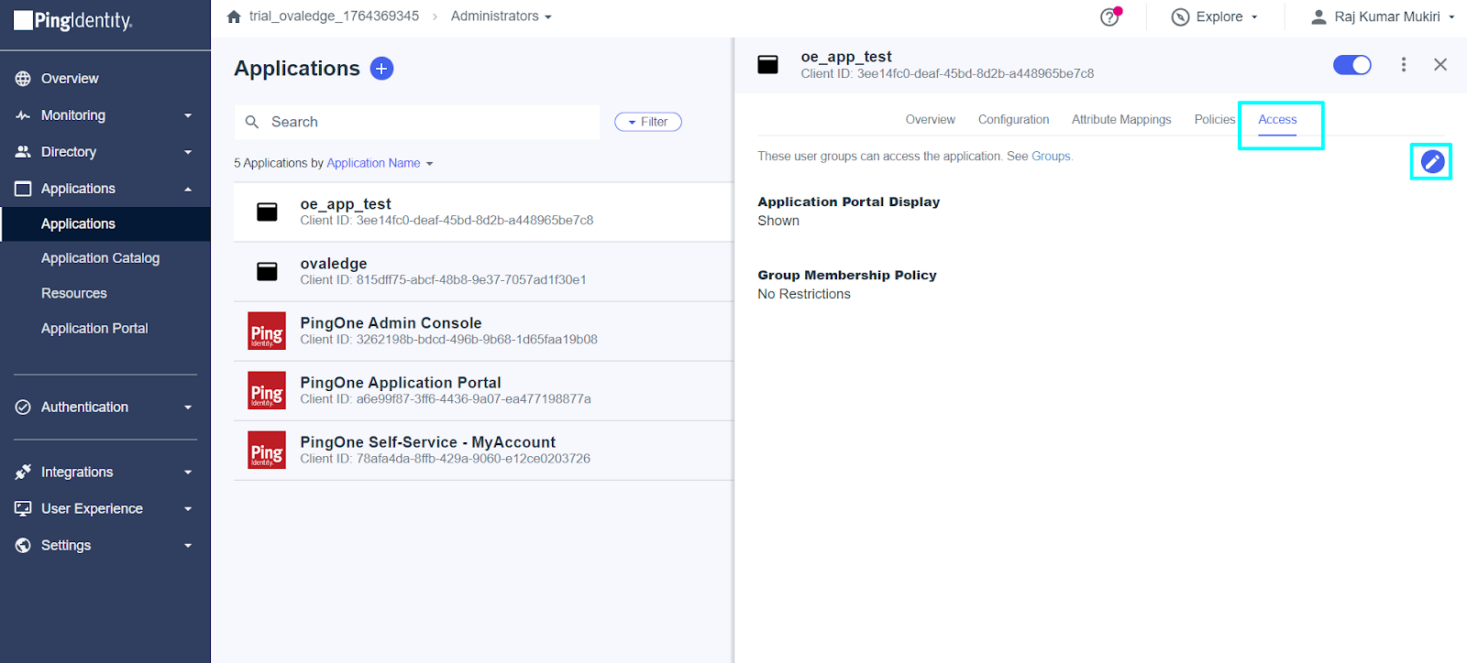
Task: Click trial_ovaledge_1764369345 breadcrumb link
Action: [x=334, y=16]
